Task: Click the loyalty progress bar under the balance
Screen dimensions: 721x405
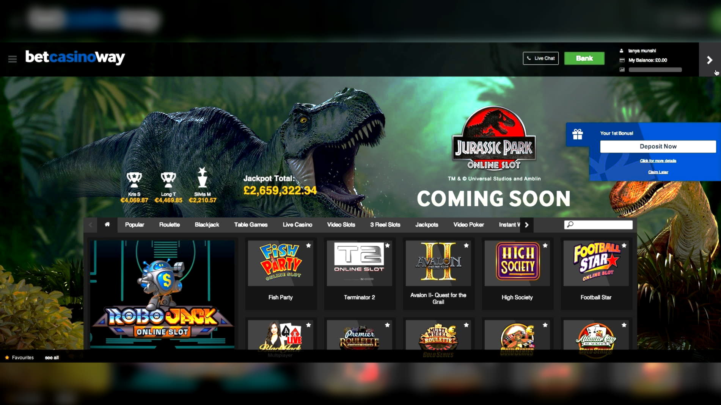Action: click(x=655, y=70)
